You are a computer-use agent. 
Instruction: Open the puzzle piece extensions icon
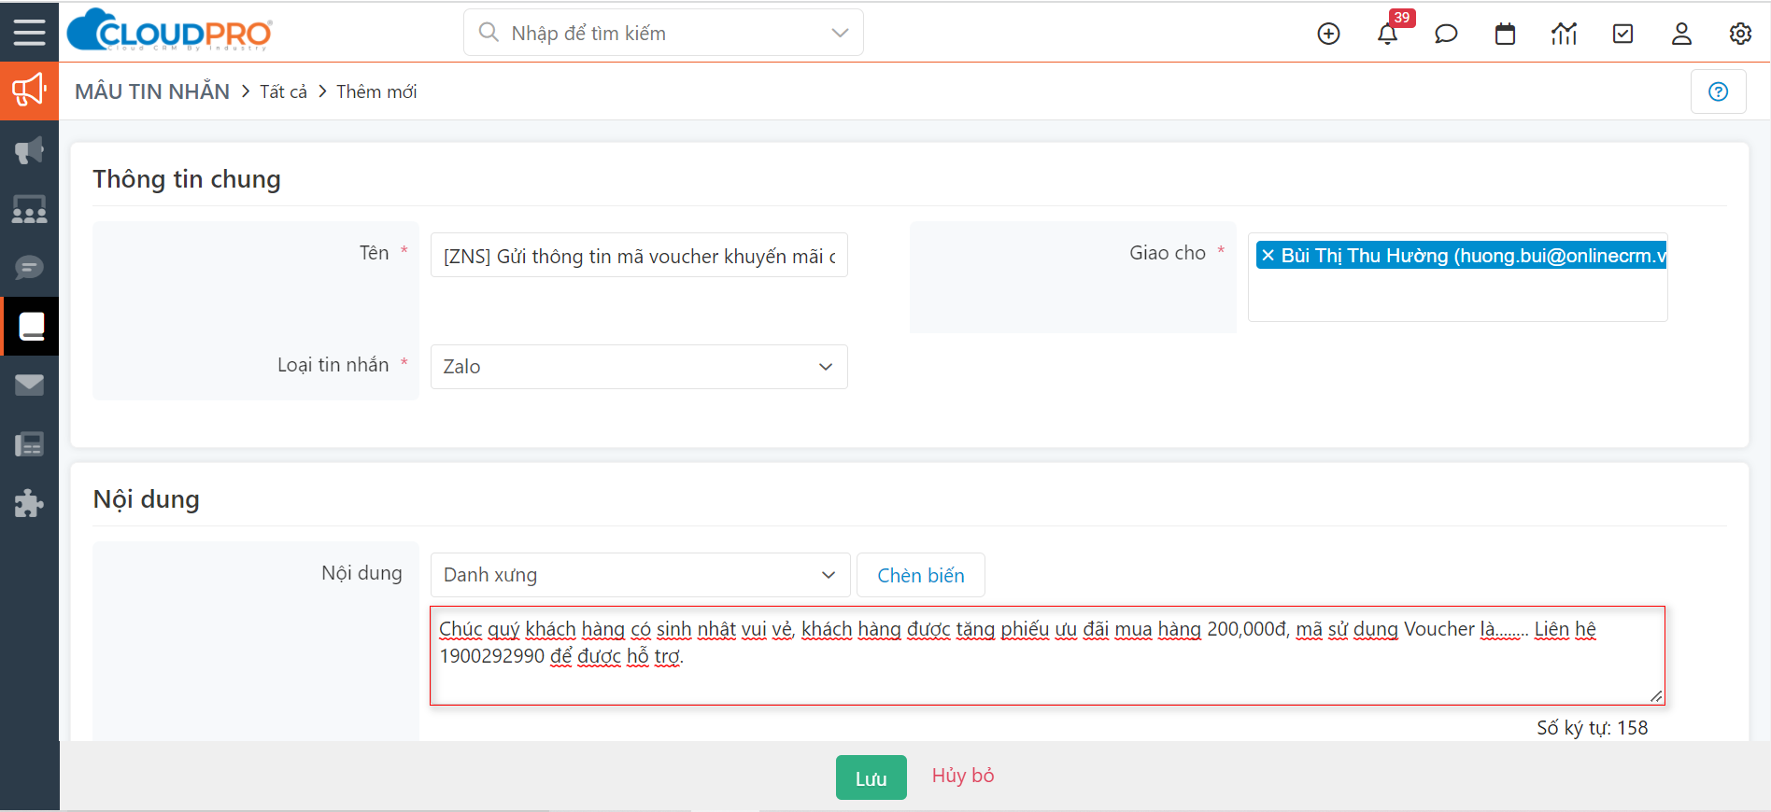pos(29,503)
